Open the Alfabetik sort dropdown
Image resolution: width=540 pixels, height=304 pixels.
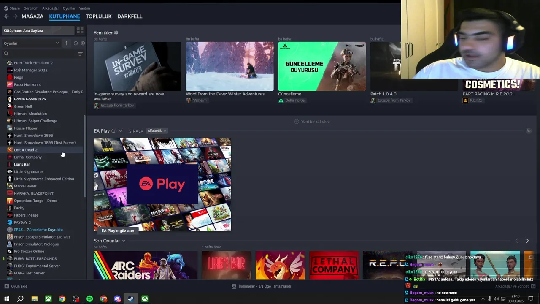coord(157,131)
